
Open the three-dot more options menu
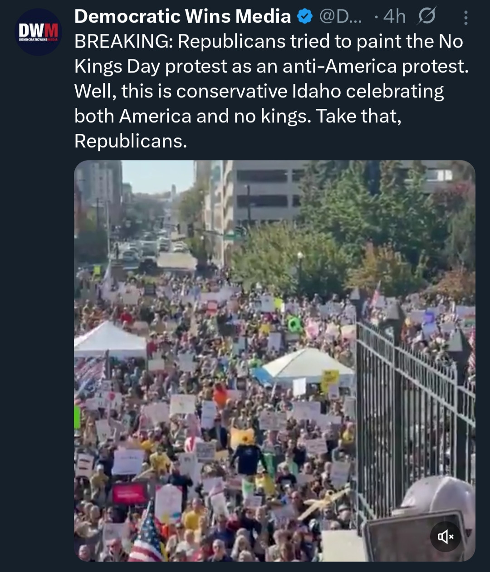tap(465, 17)
